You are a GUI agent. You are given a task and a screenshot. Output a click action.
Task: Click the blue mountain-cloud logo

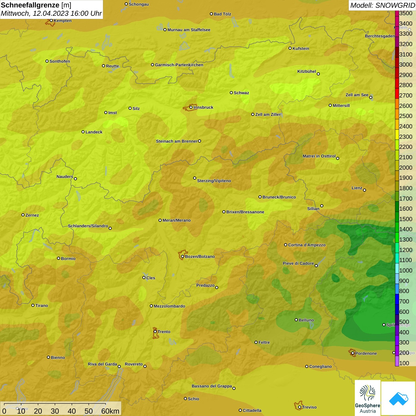[x=398, y=398]
